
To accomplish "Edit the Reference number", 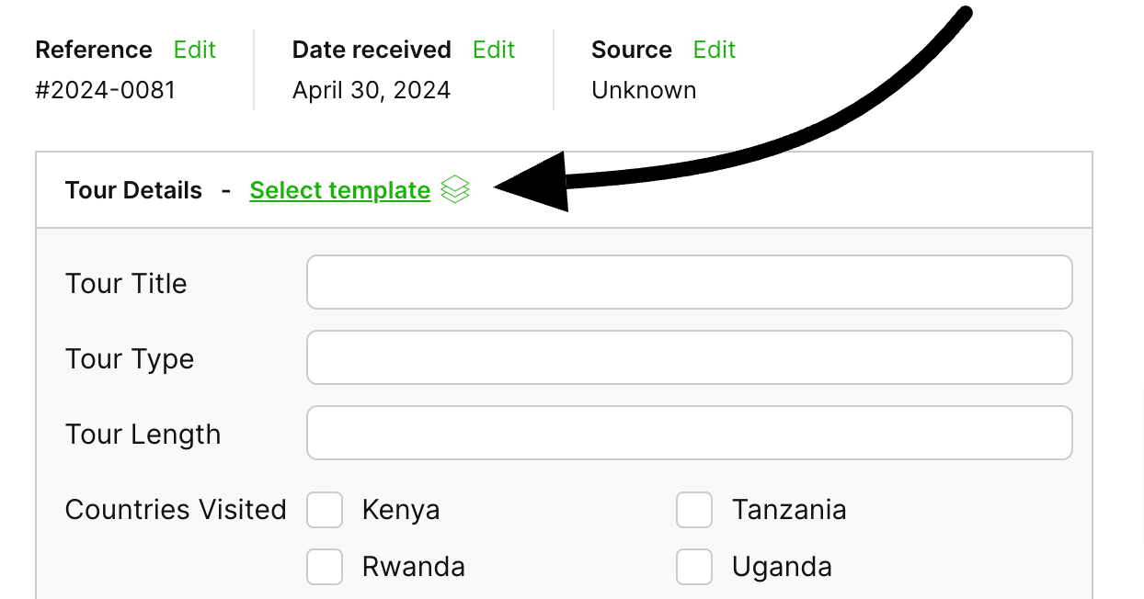I will click(194, 50).
